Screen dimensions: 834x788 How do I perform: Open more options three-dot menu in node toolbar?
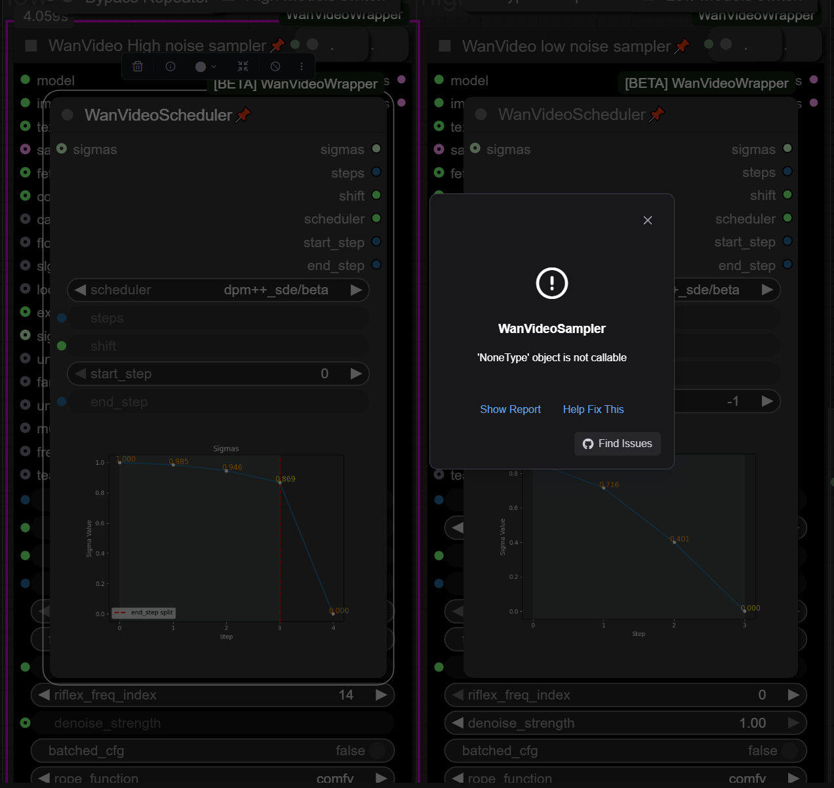pos(302,66)
